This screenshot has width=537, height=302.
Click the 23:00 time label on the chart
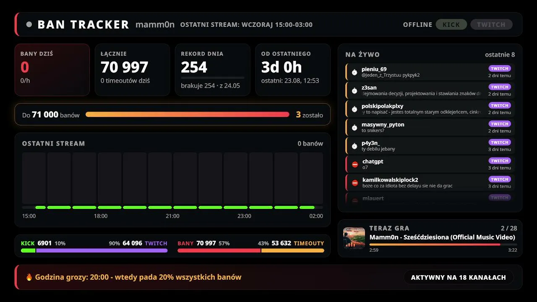[244, 216]
